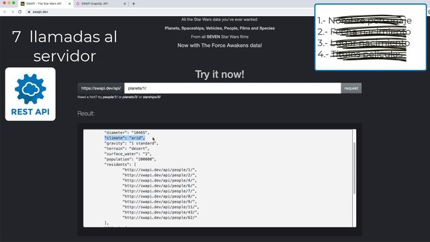Close the SWAPI Star Wars API tab

pyautogui.click(x=69, y=4)
